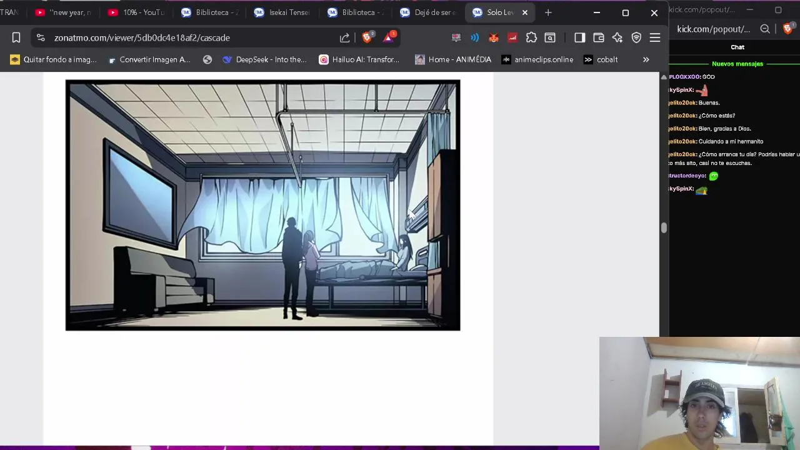Image resolution: width=800 pixels, height=450 pixels.
Task: Close the Solo Leveling tab
Action: pyautogui.click(x=525, y=12)
